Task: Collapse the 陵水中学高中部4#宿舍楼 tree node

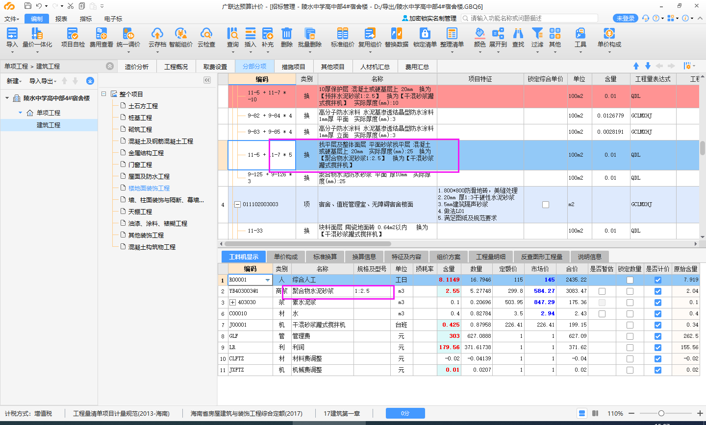Action: click(x=7, y=98)
